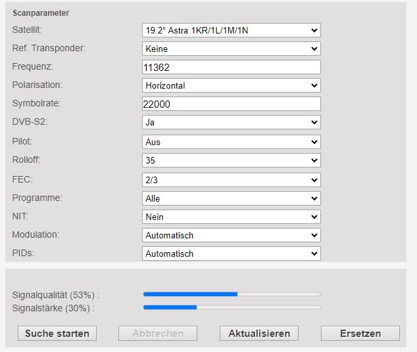Open the Polarisation dropdown showing Horizontal
The height and width of the screenshot is (352, 417).
[231, 85]
